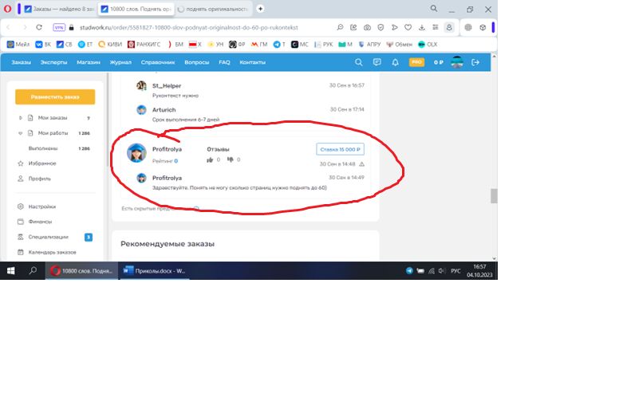Image resolution: width=619 pixels, height=401 pixels.
Task: Toggle the VPN badge in address bar
Action: coord(59,26)
